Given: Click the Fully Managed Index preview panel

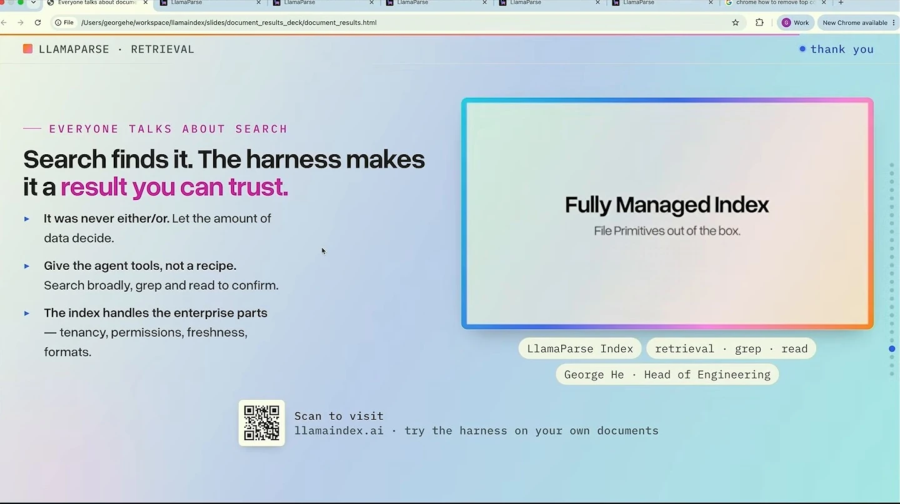Looking at the screenshot, I should pos(667,213).
